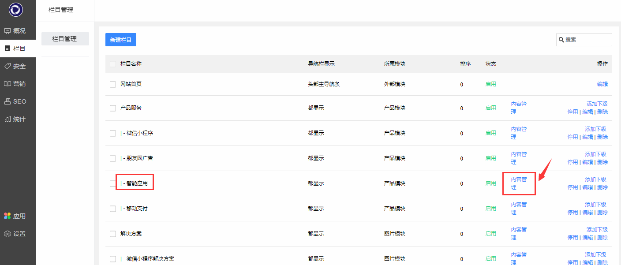Image resolution: width=621 pixels, height=265 pixels.
Task: Click the circular app logo at the top of the sidebar
Action: pos(16,10)
